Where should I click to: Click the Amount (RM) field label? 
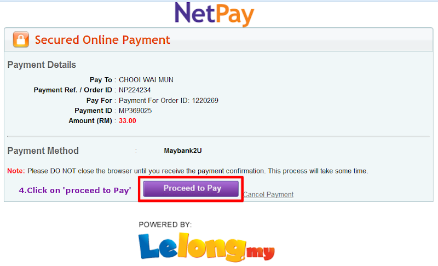pyautogui.click(x=90, y=121)
